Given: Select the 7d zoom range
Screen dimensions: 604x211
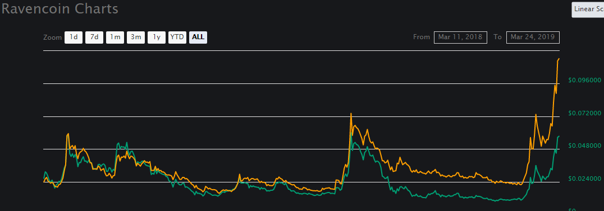Looking at the screenshot, I should coord(94,37).
